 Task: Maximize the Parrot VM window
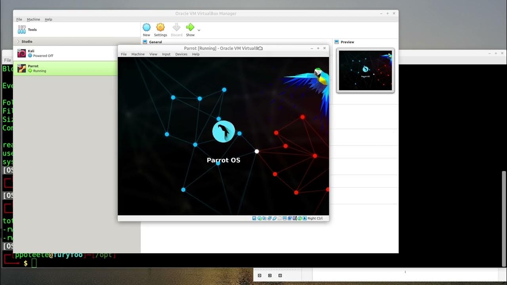point(318,48)
